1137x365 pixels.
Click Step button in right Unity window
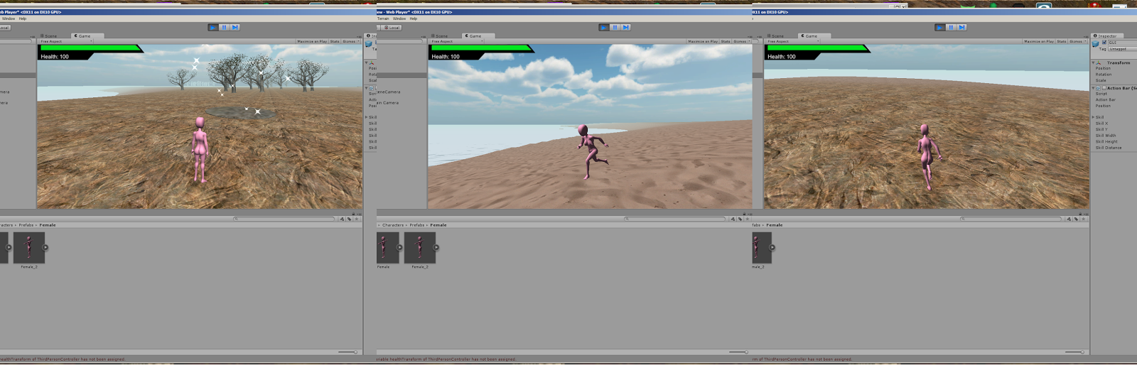tap(962, 28)
